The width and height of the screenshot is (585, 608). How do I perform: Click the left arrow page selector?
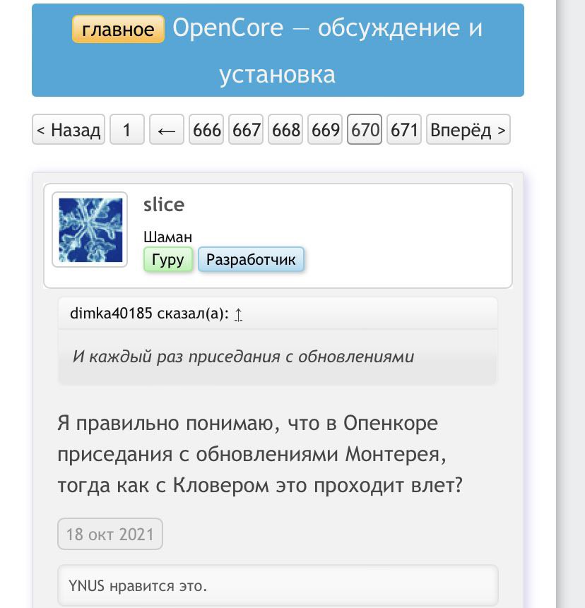click(x=167, y=129)
